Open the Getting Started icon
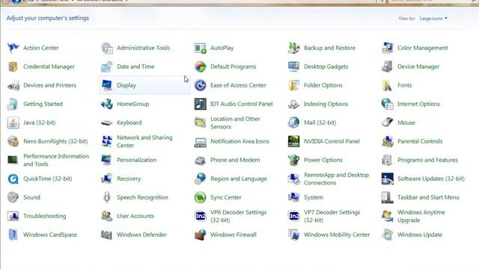 [x=13, y=104]
